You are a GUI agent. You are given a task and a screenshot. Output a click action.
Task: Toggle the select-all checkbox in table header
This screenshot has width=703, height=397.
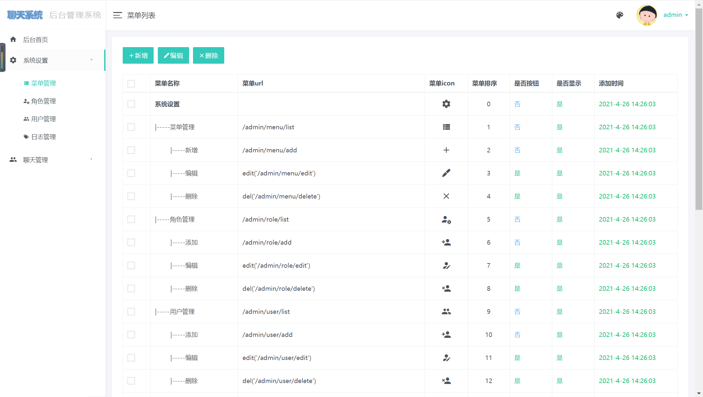click(x=131, y=84)
